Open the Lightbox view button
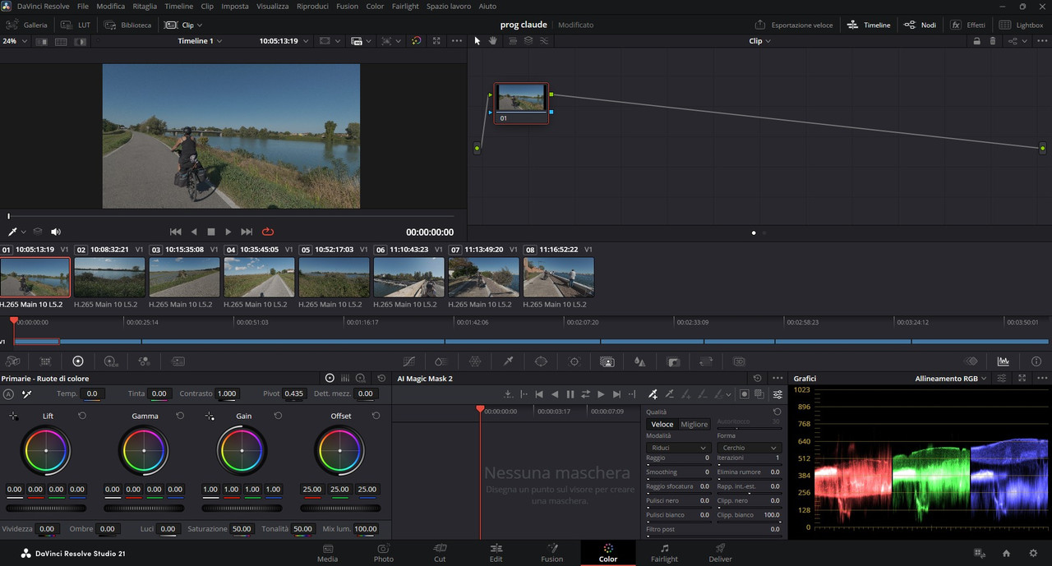Screen dimensions: 1052x566 coord(1020,25)
